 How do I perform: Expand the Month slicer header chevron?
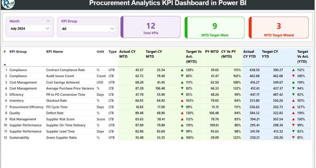click(x=48, y=21)
